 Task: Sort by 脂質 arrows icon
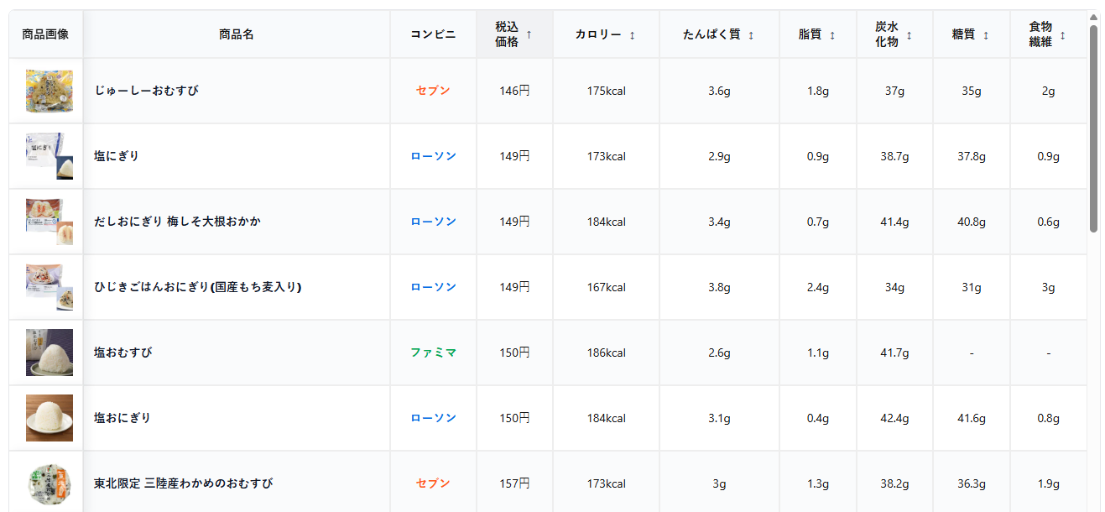(x=832, y=34)
